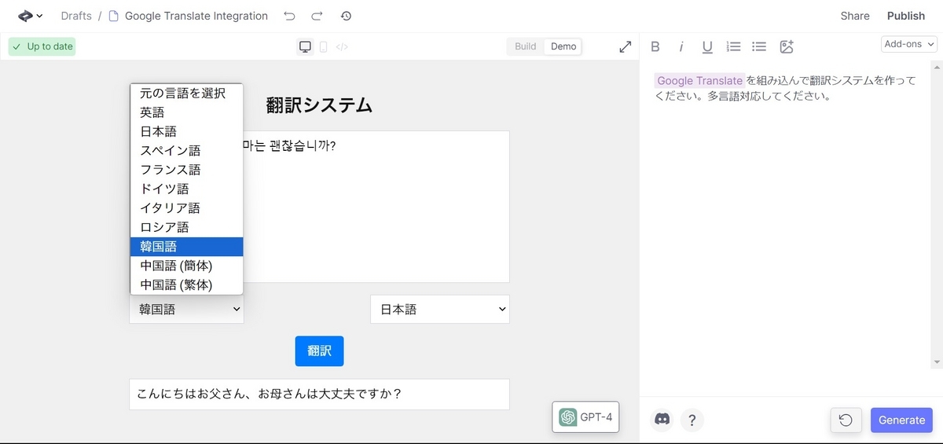Image resolution: width=943 pixels, height=444 pixels.
Task: Apply italic formatting
Action: point(681,46)
